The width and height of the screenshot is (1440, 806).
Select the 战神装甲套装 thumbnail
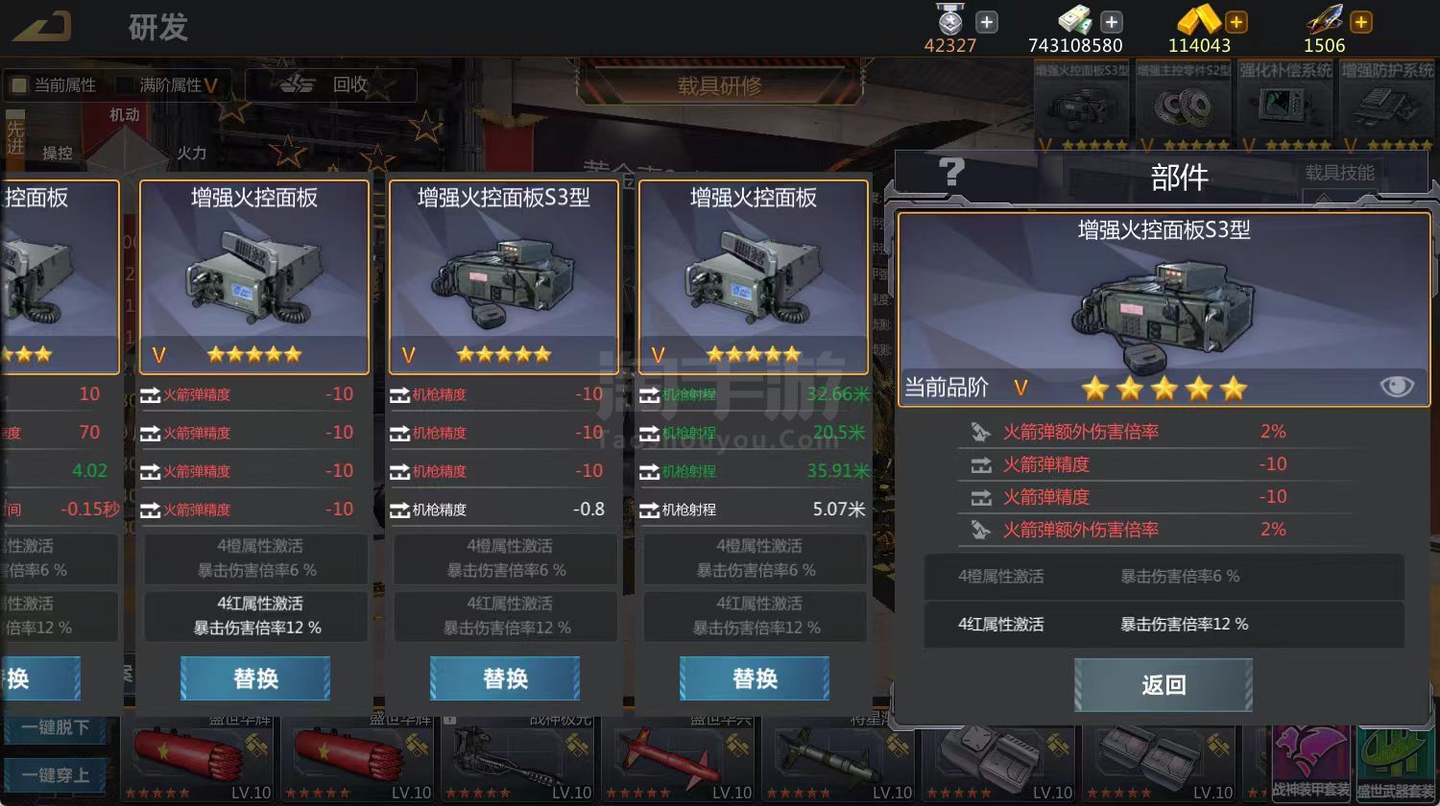click(1310, 765)
